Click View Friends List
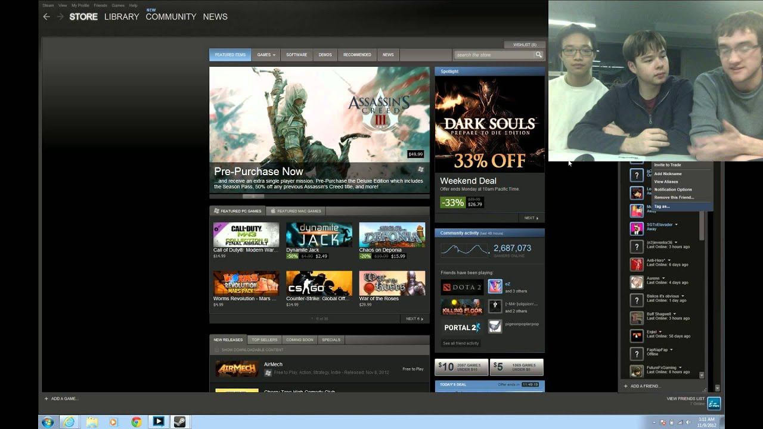Screen dimensions: 763x429 tap(686, 399)
